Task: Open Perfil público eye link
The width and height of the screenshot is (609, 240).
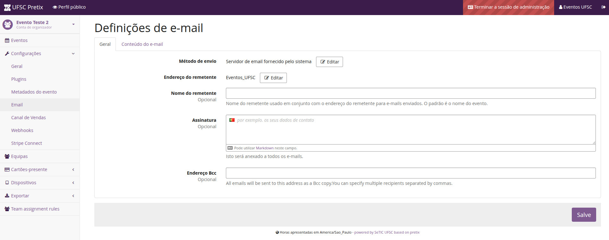Action: point(69,7)
